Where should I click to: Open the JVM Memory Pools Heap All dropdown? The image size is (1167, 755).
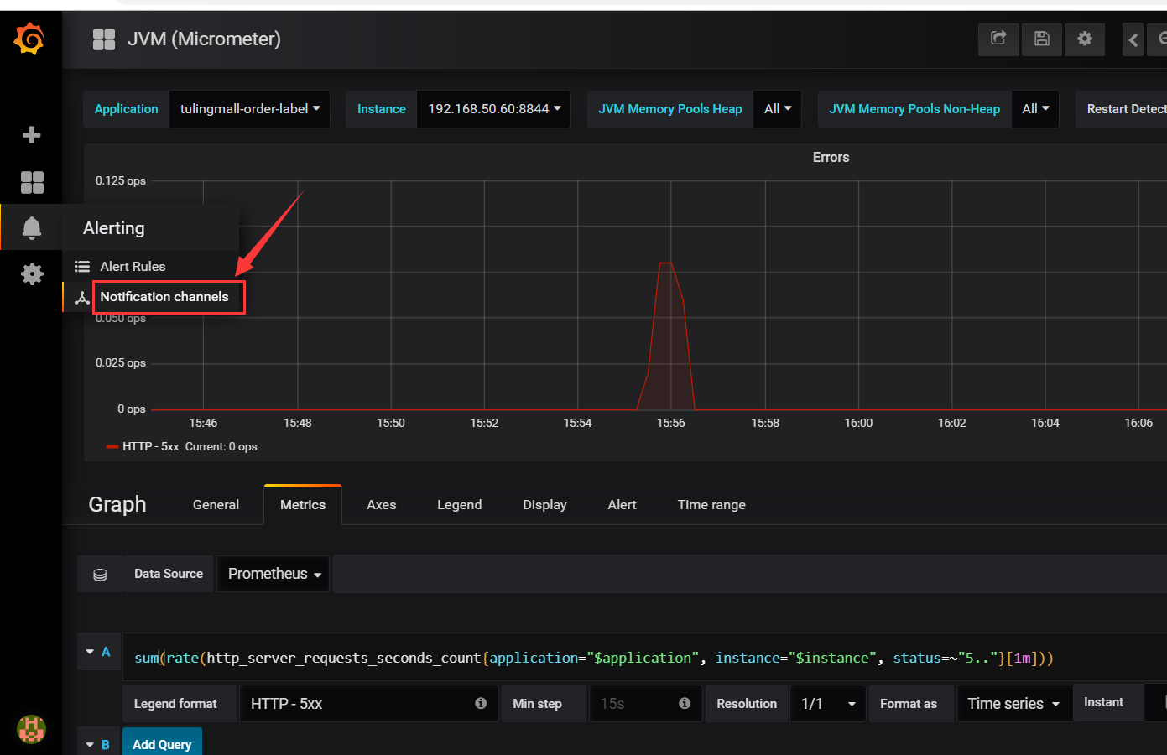(x=778, y=109)
